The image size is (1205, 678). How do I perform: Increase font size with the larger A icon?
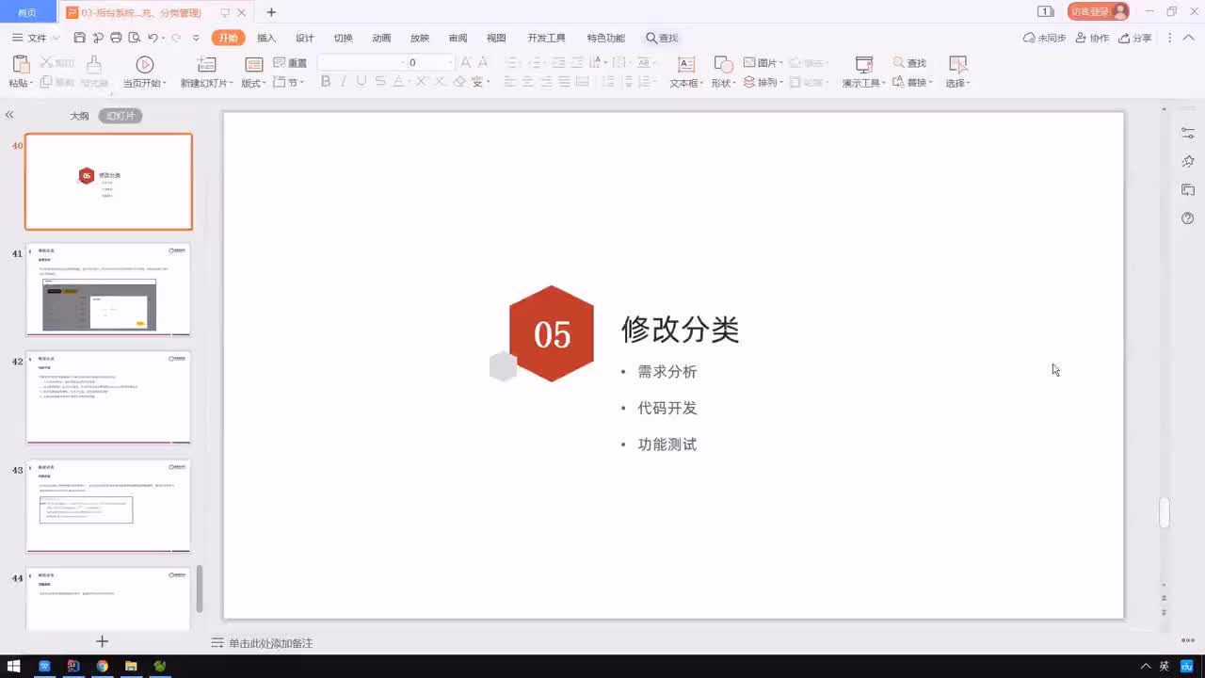[x=466, y=62]
